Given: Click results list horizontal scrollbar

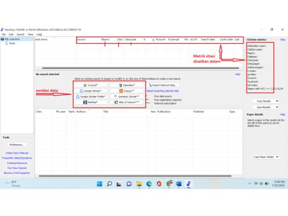Looking at the screenshot, I should pyautogui.click(x=135, y=176).
